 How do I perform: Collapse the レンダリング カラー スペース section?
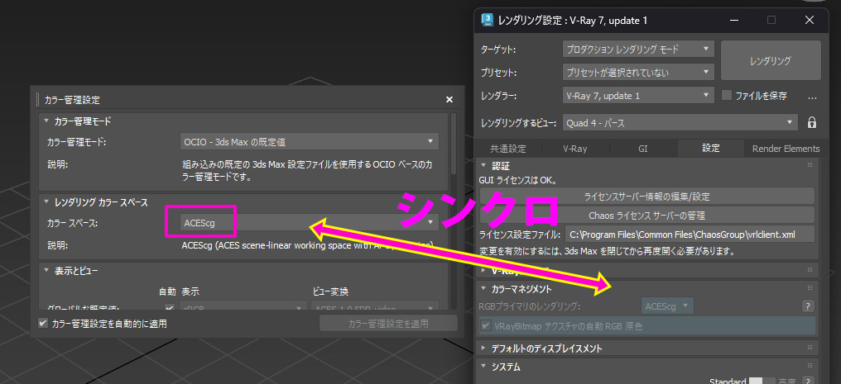coord(46,202)
